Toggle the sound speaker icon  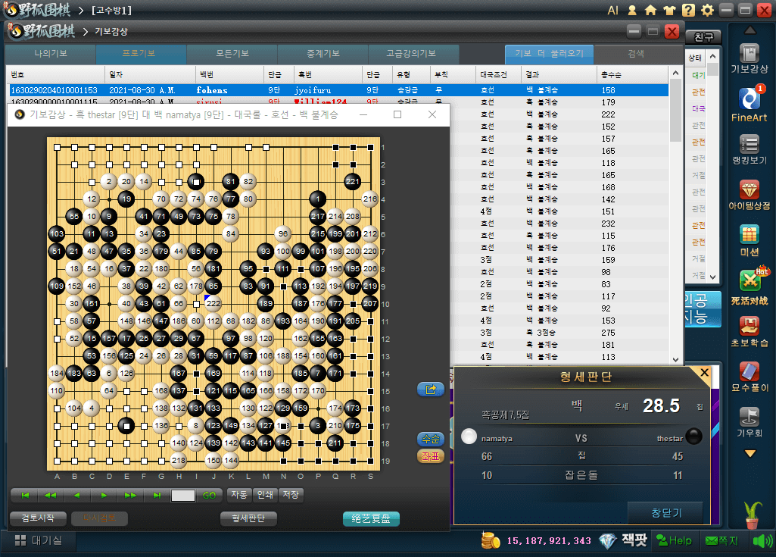coord(762,540)
